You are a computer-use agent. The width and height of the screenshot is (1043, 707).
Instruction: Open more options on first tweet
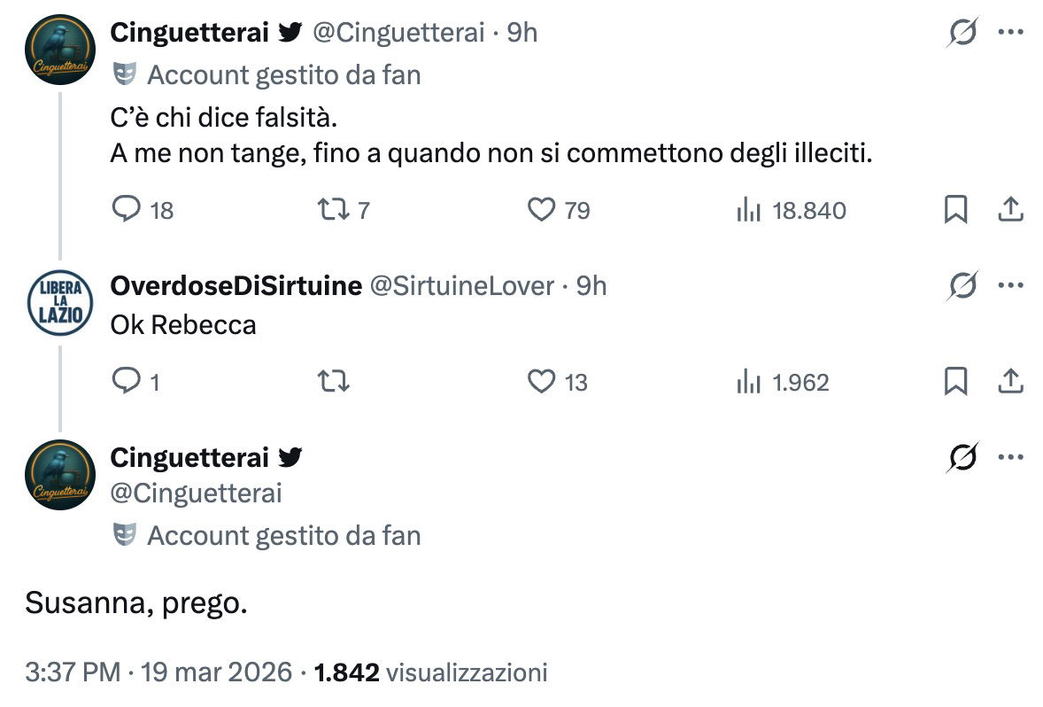click(1010, 33)
